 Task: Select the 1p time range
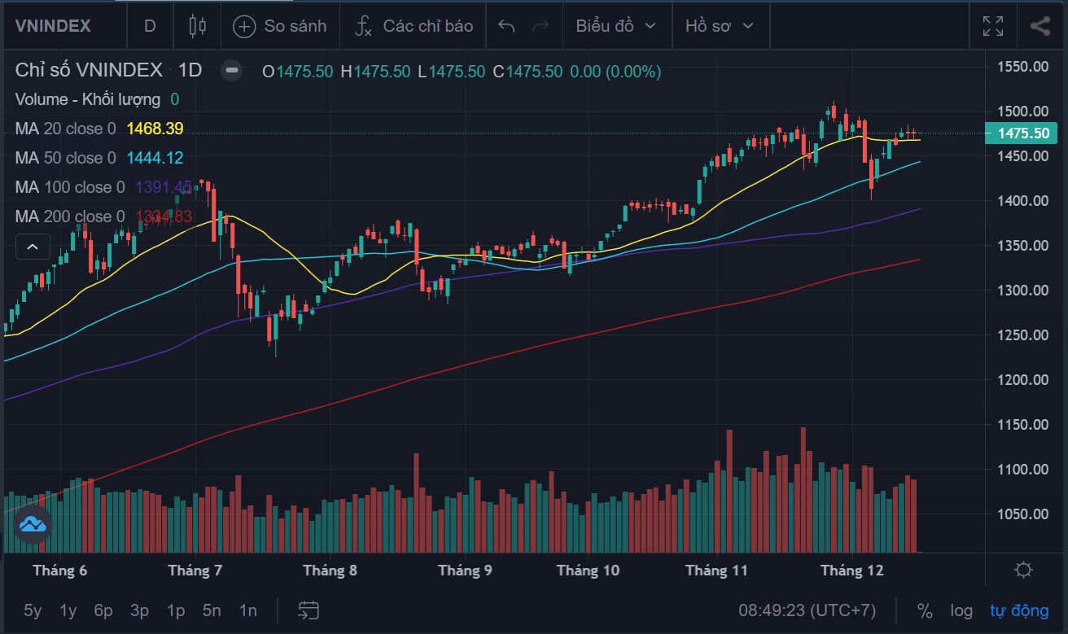[x=175, y=610]
